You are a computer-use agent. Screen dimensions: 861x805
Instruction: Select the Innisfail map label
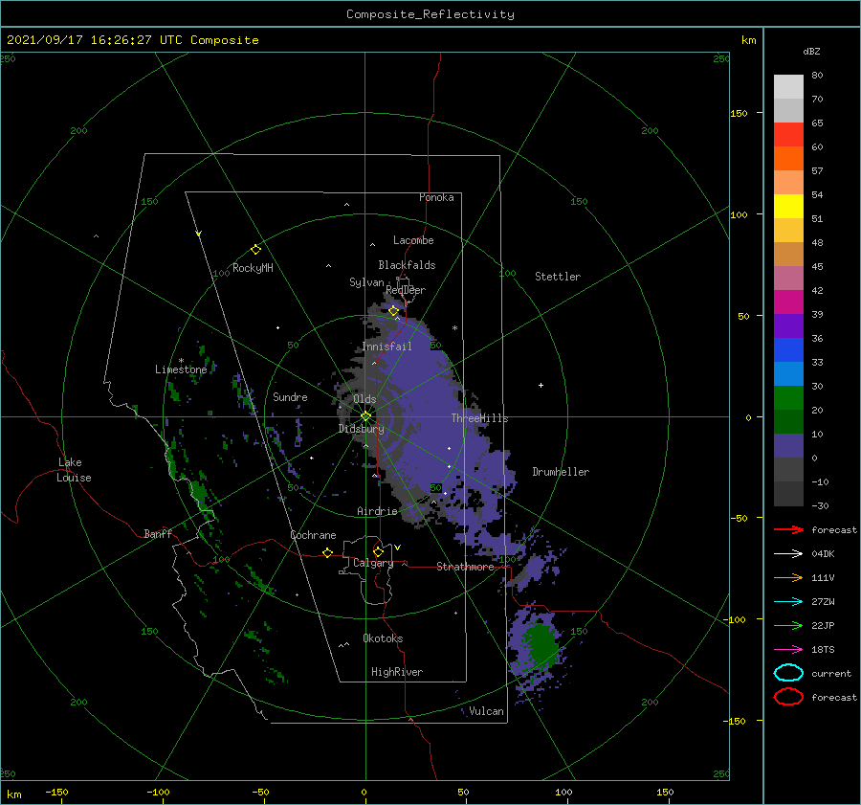(386, 347)
